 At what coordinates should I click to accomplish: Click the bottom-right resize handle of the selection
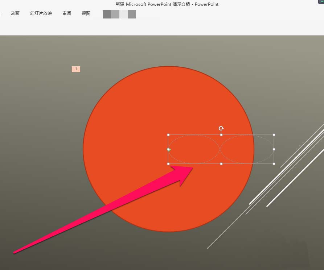(274, 164)
